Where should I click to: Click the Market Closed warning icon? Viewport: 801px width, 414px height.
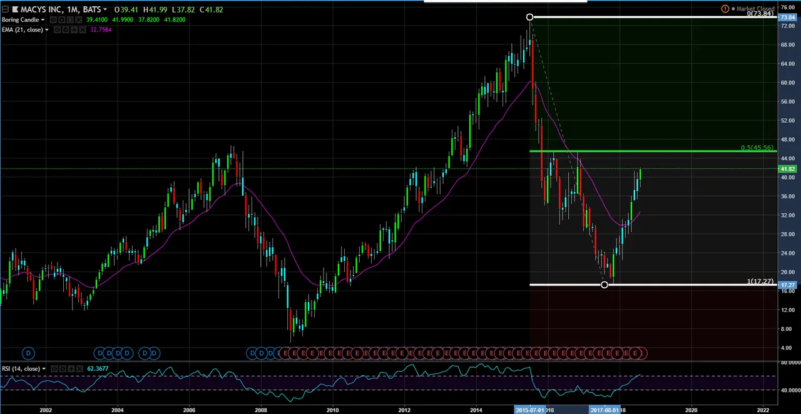click(x=725, y=9)
